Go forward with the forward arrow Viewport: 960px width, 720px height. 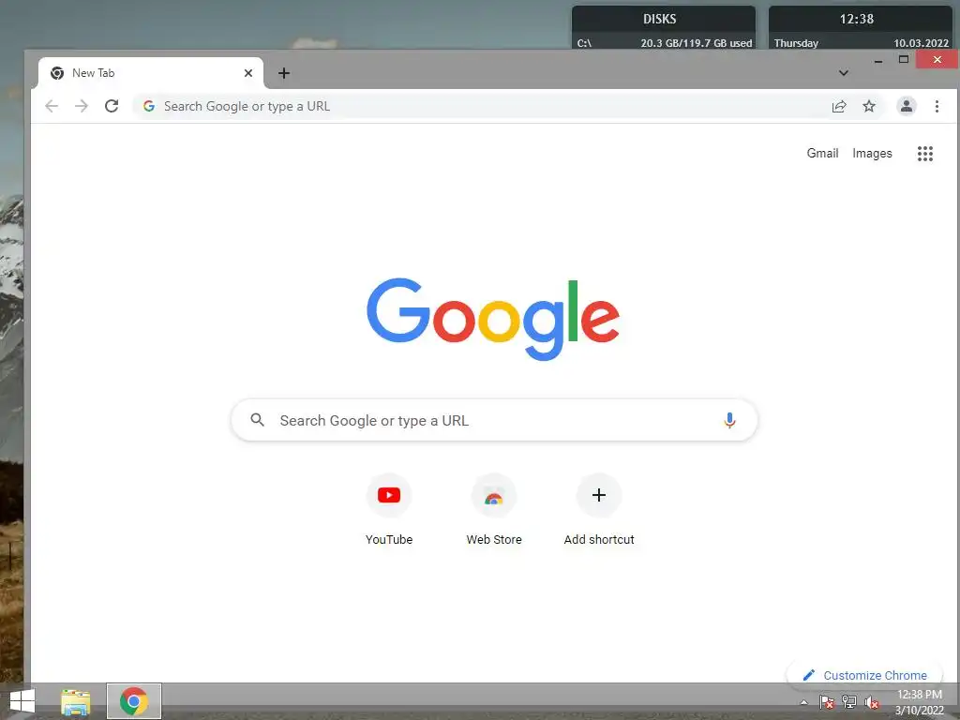[82, 106]
